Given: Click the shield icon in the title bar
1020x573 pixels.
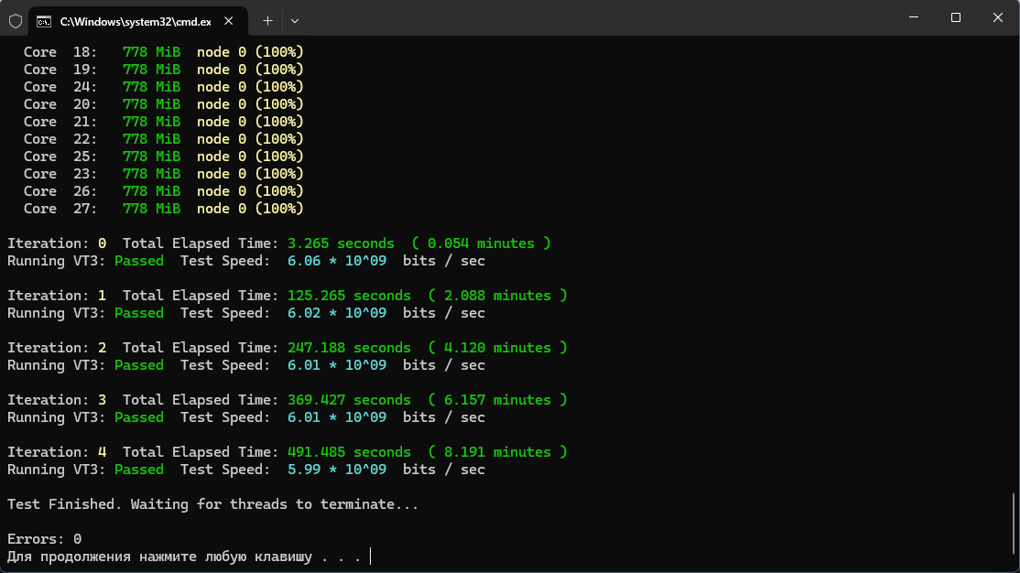Looking at the screenshot, I should pyautogui.click(x=16, y=21).
